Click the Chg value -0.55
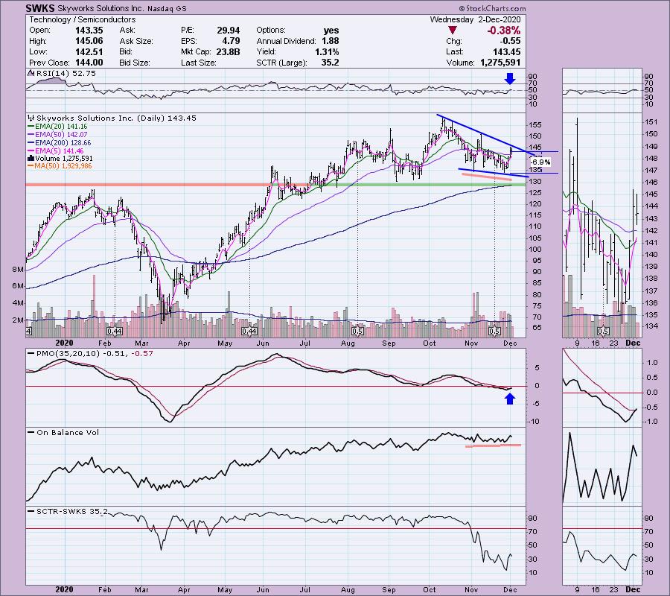The width and height of the screenshot is (670, 596). coord(510,41)
